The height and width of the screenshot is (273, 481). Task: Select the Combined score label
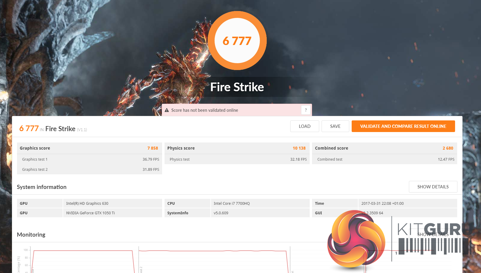pyautogui.click(x=331, y=148)
